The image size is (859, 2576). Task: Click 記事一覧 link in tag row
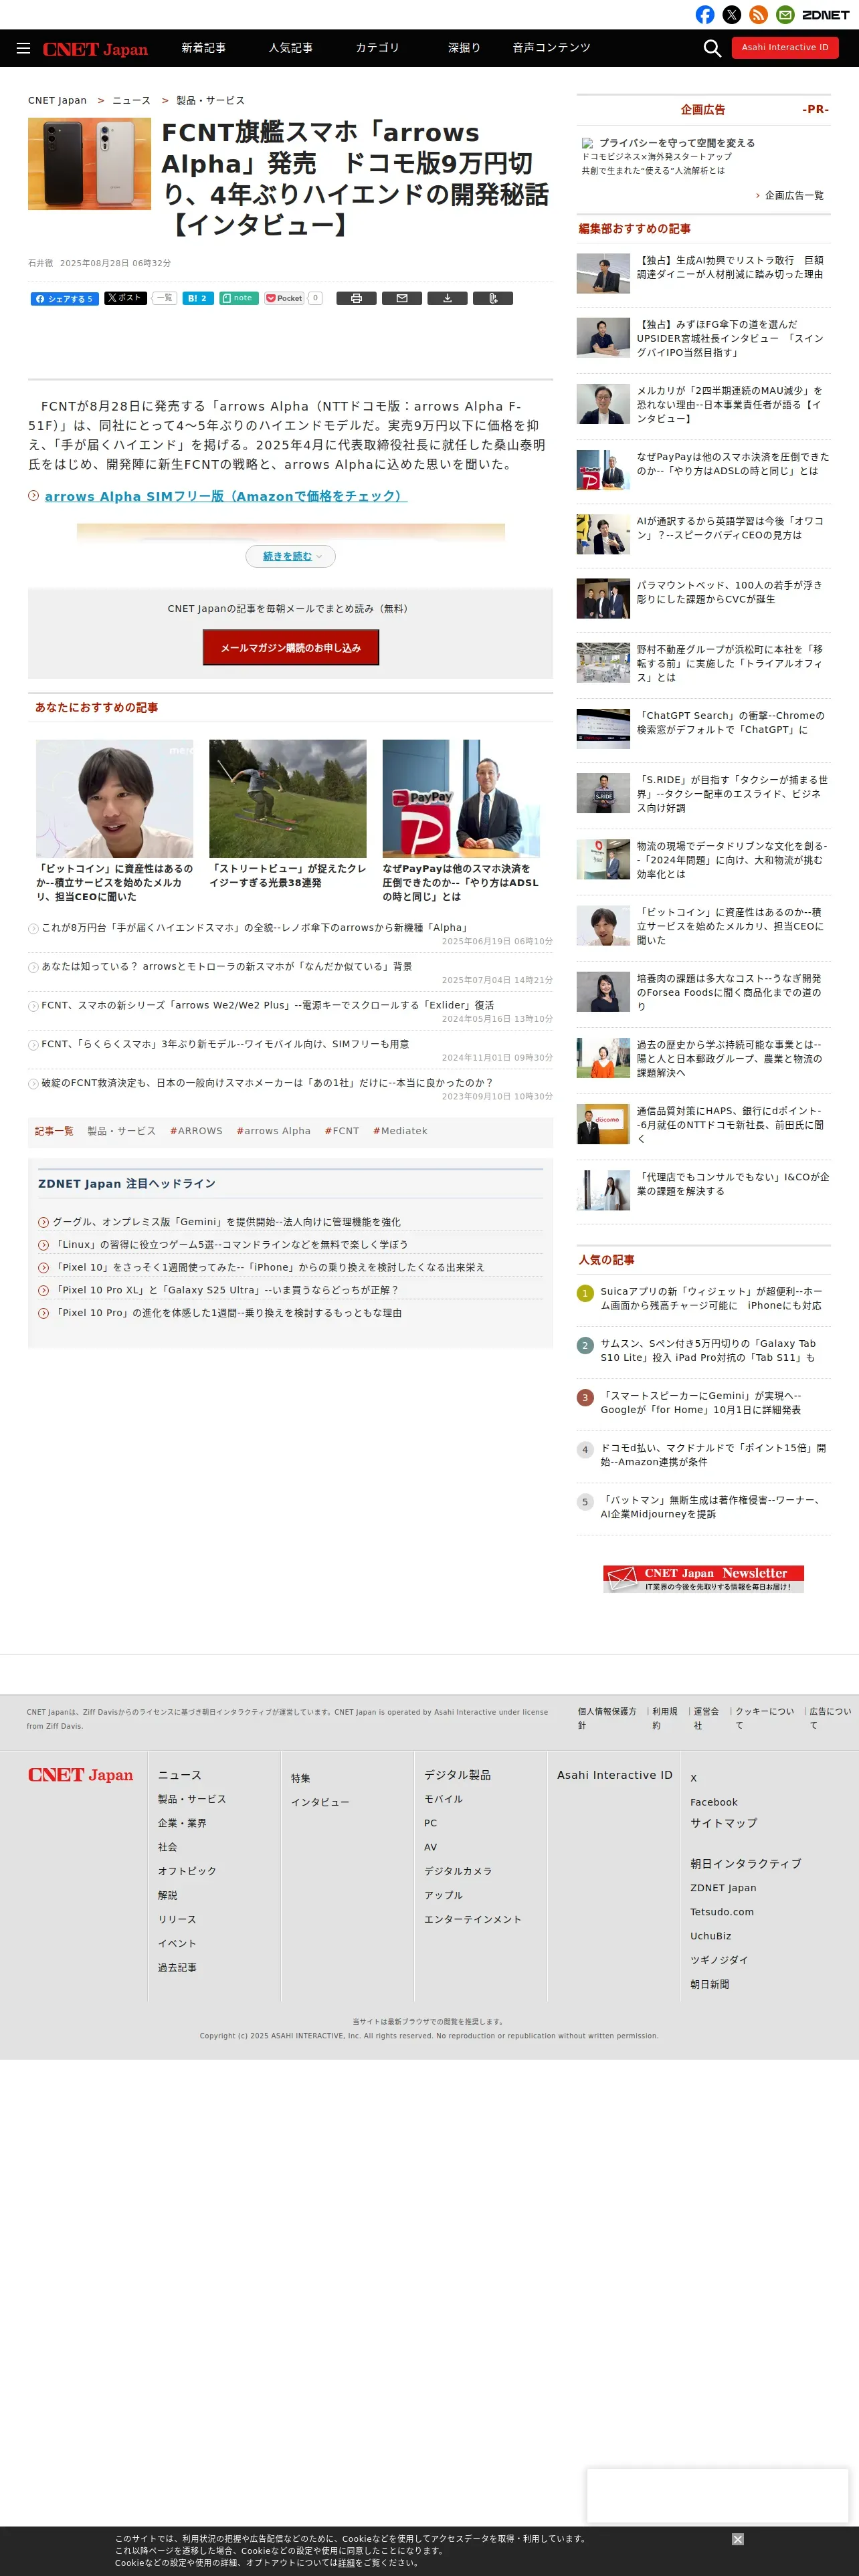[54, 1131]
